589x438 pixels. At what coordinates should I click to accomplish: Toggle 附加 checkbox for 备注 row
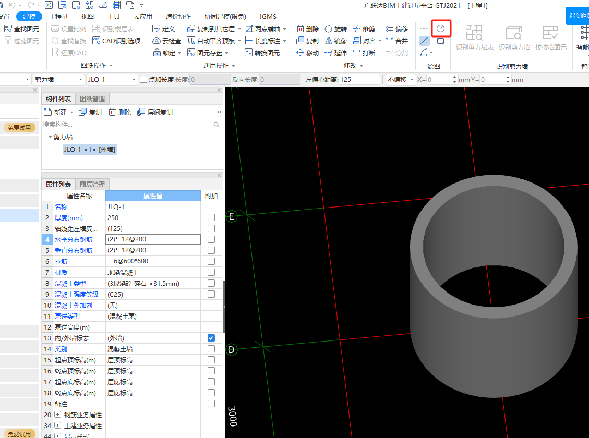211,404
